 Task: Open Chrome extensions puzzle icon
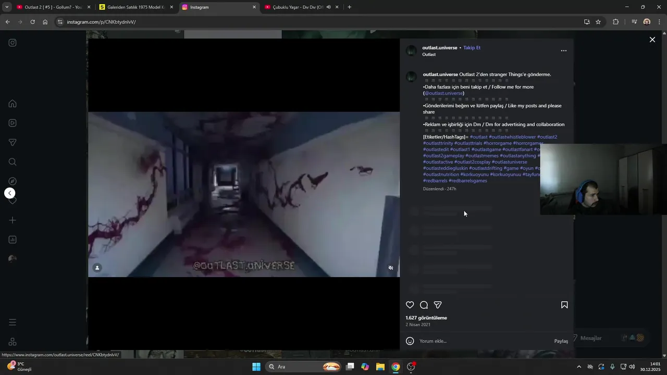coord(615,22)
